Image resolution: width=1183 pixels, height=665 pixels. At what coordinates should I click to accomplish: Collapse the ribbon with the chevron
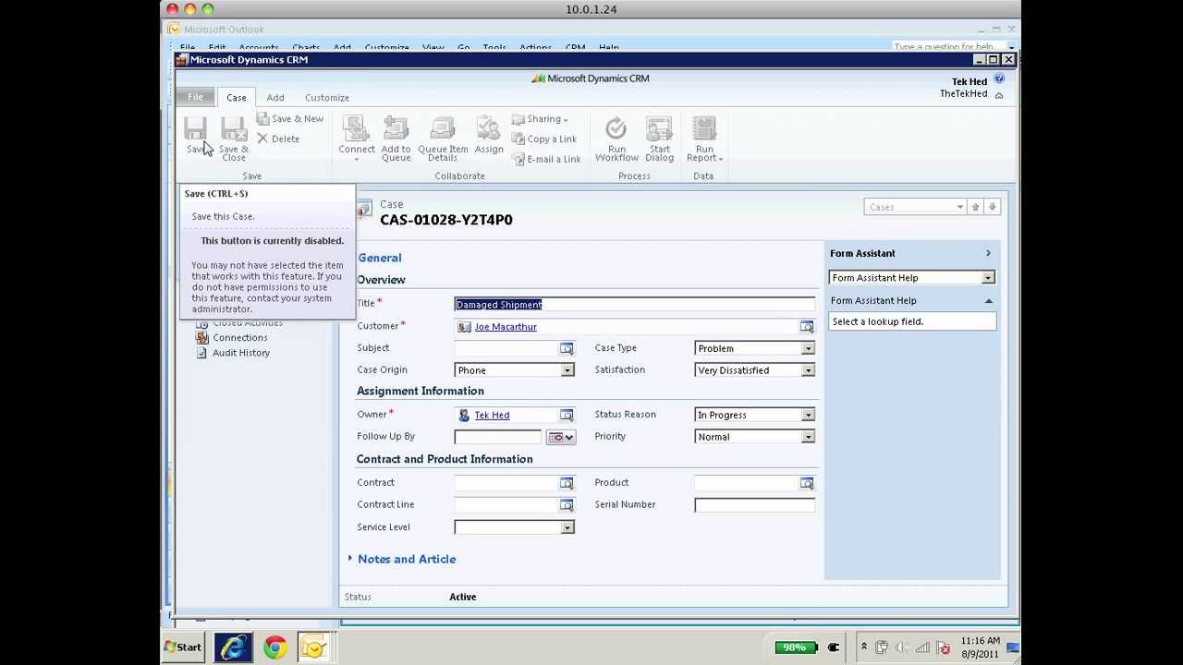[999, 94]
